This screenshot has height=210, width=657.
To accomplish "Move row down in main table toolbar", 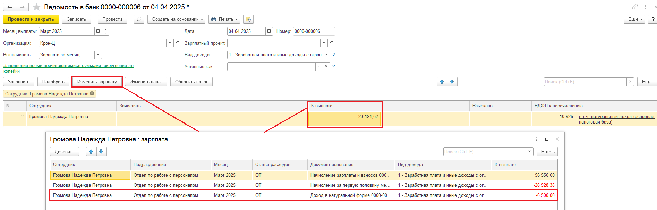I will 452,82.
